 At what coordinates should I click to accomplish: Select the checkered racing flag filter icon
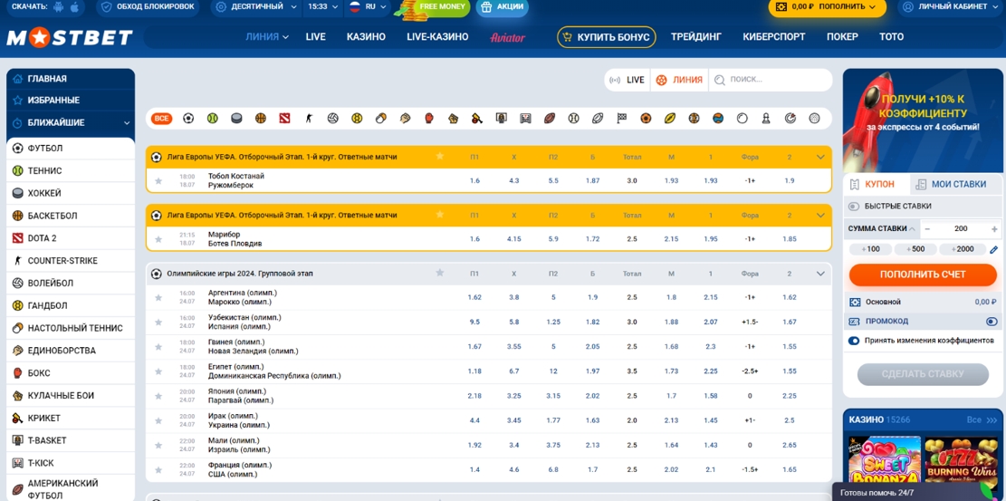622,118
